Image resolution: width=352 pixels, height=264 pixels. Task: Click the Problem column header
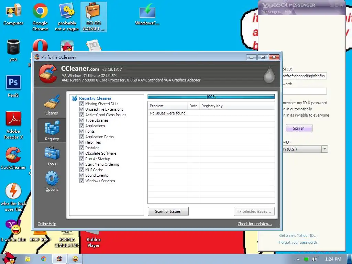(x=168, y=106)
